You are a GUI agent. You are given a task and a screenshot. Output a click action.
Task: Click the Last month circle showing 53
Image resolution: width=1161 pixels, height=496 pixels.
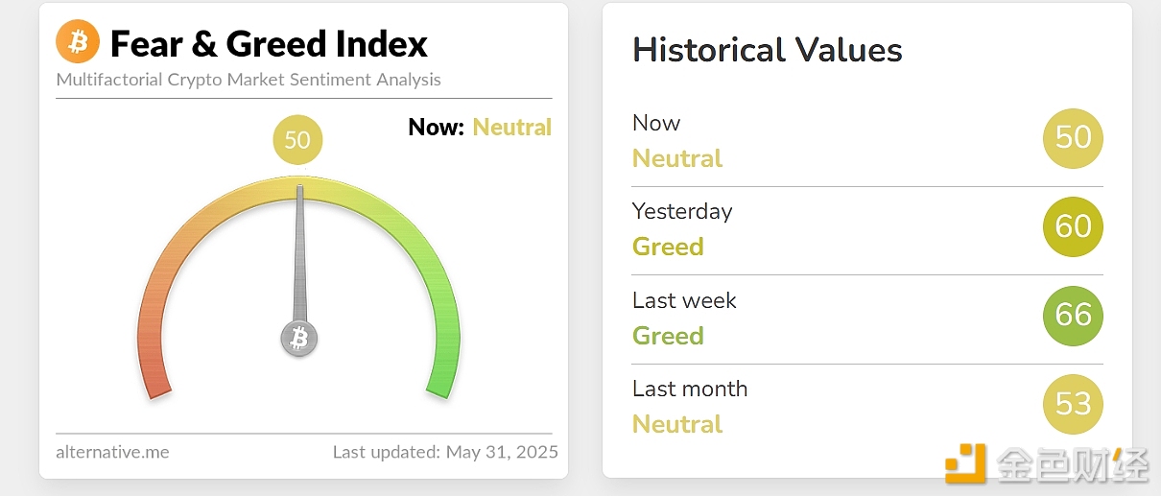pyautogui.click(x=1073, y=404)
